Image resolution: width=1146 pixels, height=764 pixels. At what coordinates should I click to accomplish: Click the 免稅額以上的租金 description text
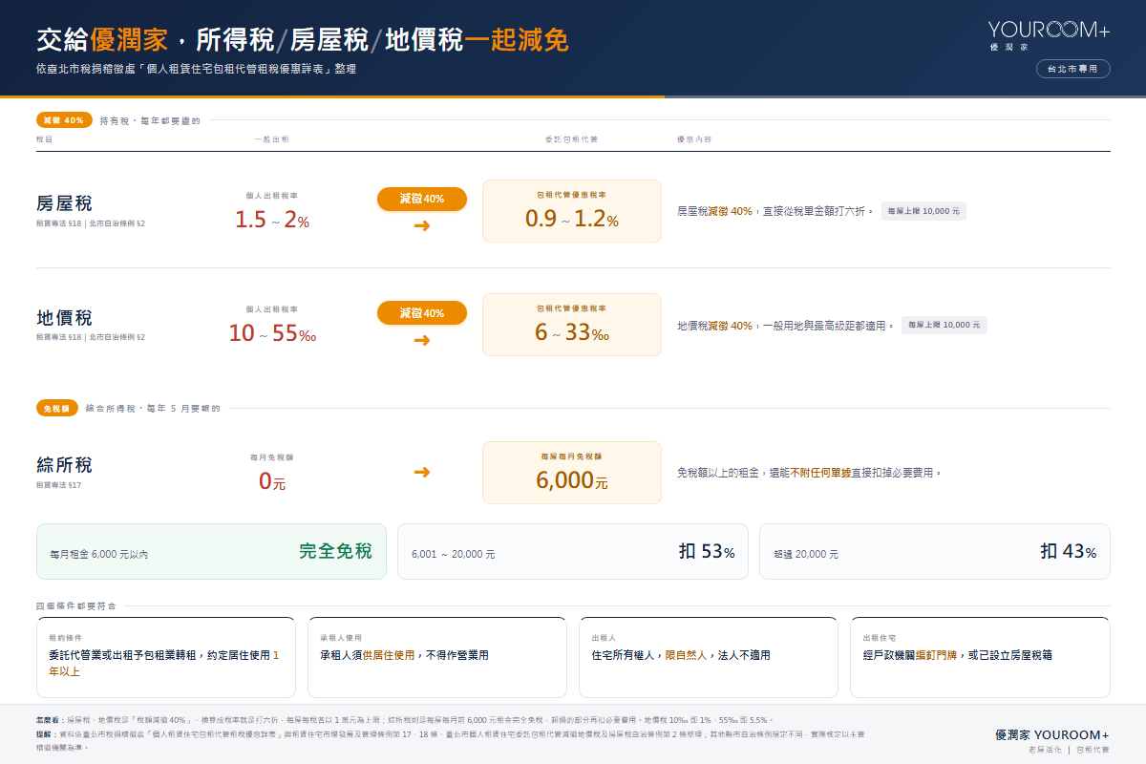tap(810, 473)
